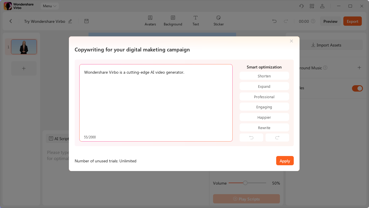Add background music with plus icon
The width and height of the screenshot is (369, 208).
[359, 68]
